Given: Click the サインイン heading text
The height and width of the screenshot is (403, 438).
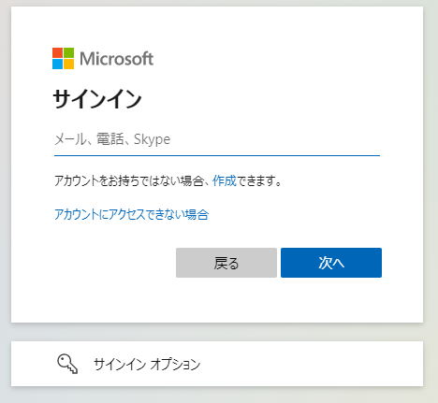Looking at the screenshot, I should point(97,99).
